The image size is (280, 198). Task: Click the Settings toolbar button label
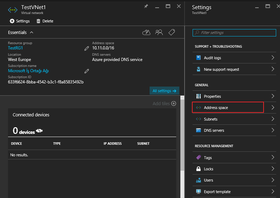(x=23, y=21)
